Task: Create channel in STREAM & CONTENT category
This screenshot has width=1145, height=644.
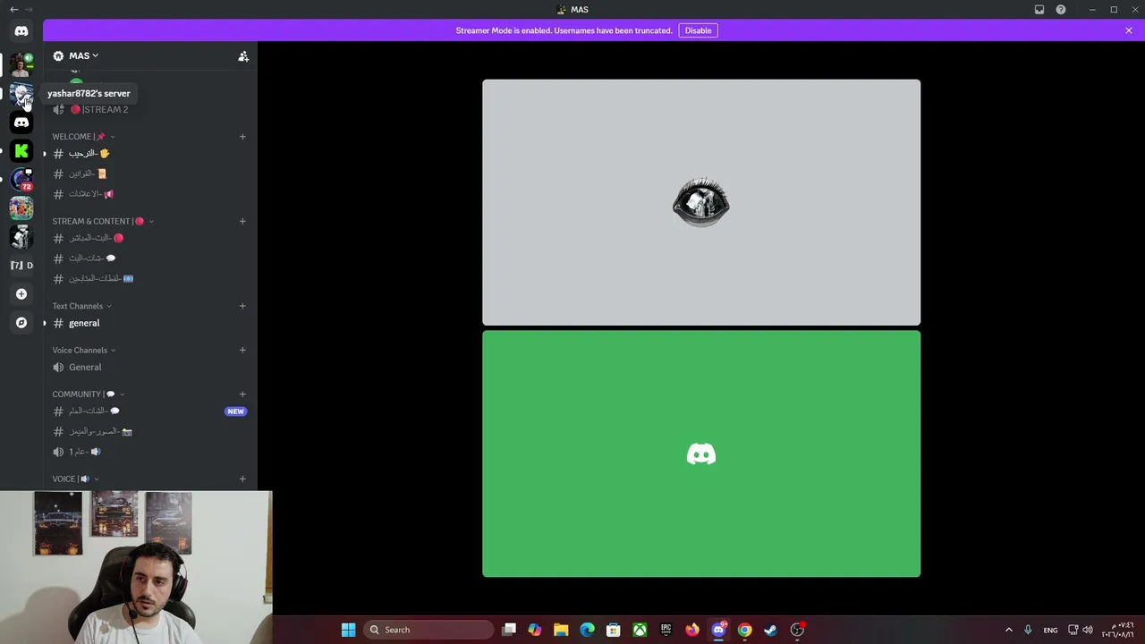Action: (242, 221)
